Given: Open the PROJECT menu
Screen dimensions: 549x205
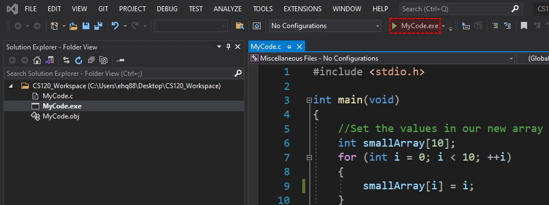Looking at the screenshot, I should click(x=133, y=9).
